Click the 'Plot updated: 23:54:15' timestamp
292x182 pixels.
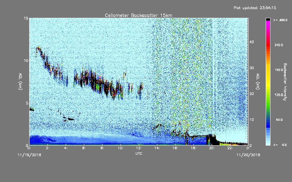point(255,8)
